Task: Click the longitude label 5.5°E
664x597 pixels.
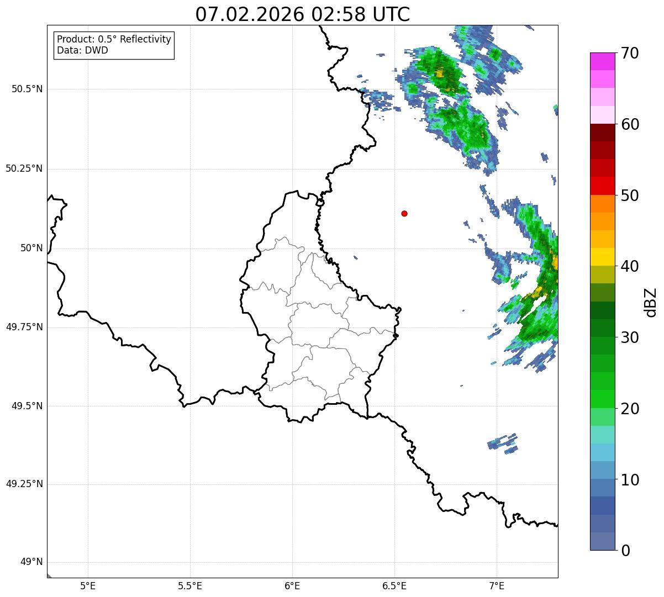Action: click(190, 585)
